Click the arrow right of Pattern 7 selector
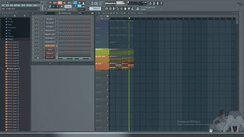Screen dimensions: 244x137 102,8
